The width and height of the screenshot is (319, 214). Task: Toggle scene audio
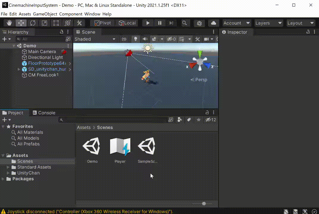click(x=145, y=39)
